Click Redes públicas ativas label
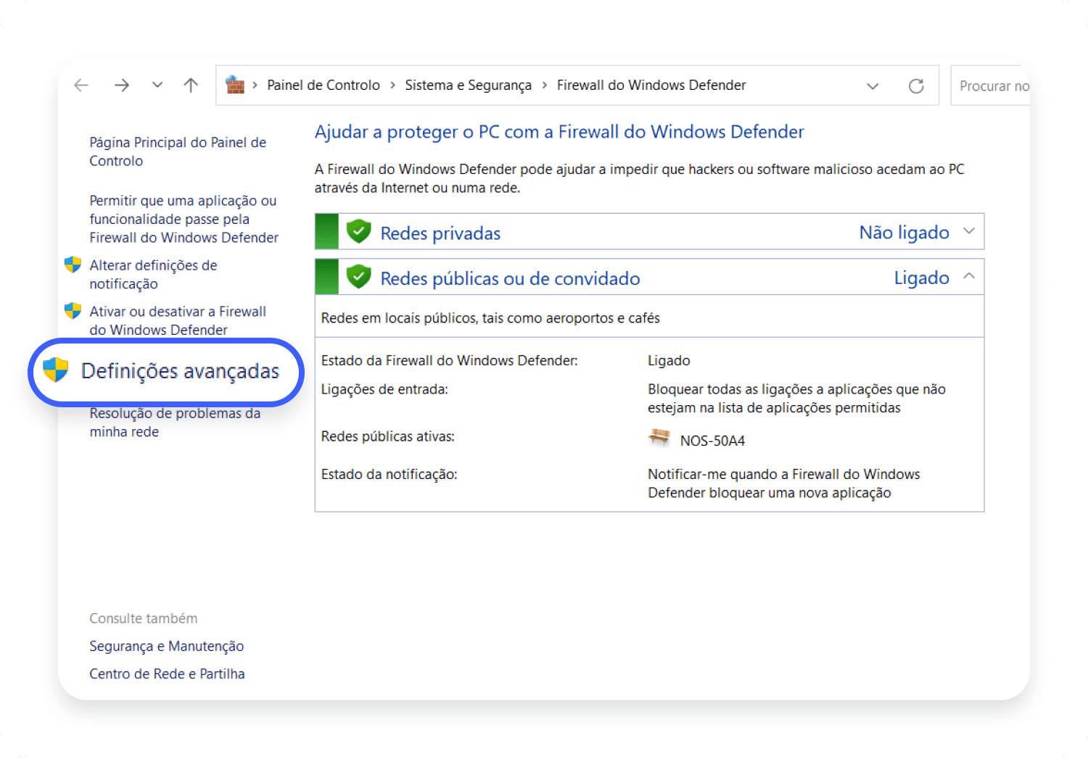Viewport: 1088px width, 758px height. [388, 436]
